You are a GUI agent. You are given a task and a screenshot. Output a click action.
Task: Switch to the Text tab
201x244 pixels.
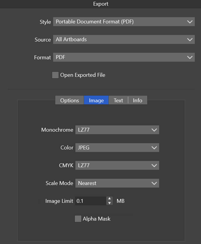118,100
